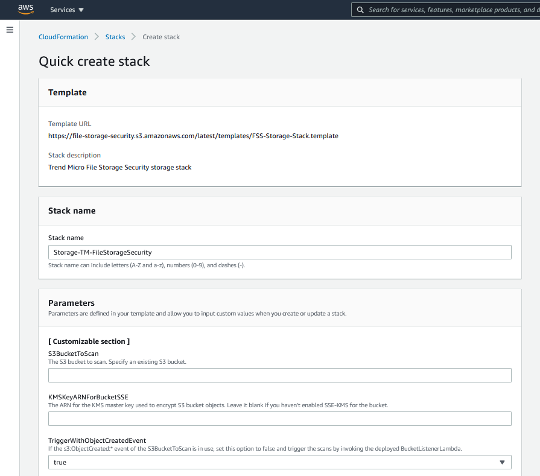
Task: Click the KMSKeyARNForBucketSSE input field
Action: click(279, 419)
